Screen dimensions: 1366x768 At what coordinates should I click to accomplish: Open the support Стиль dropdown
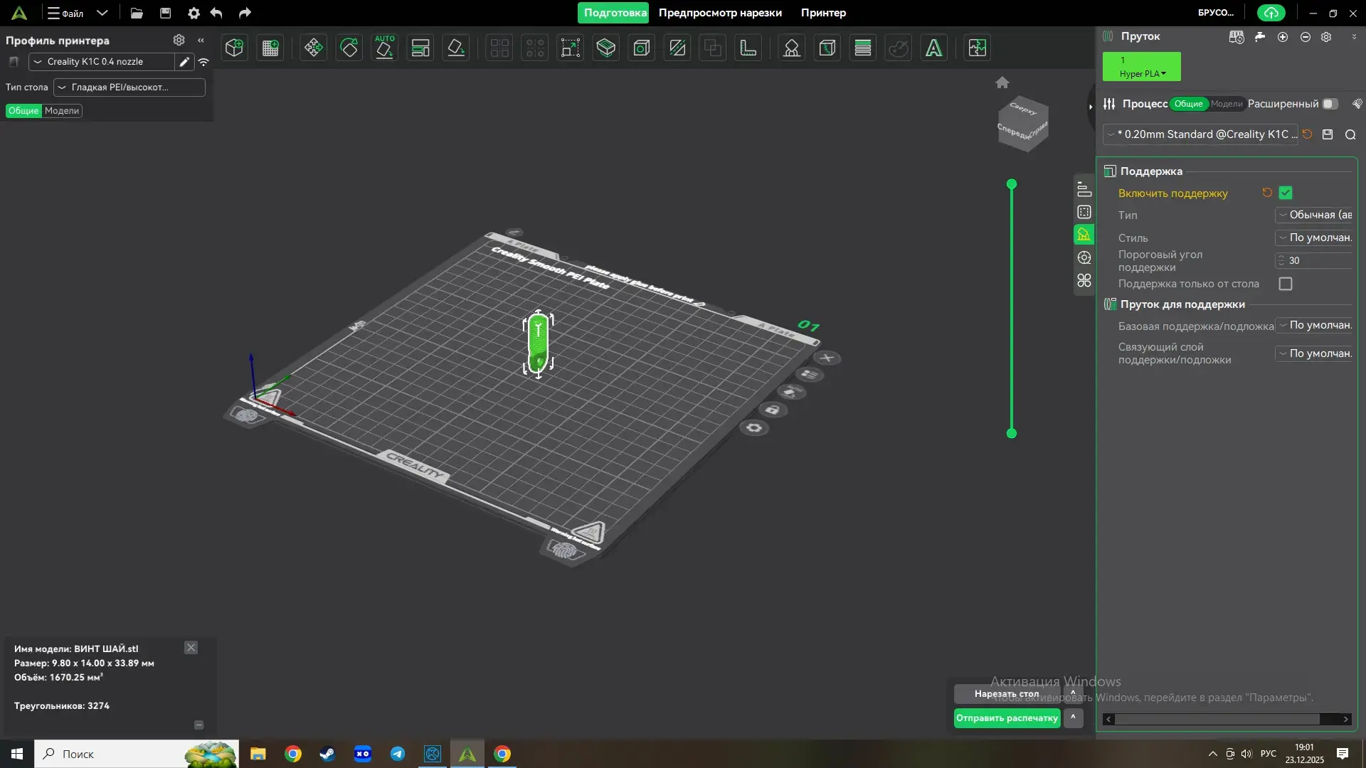coord(1315,238)
